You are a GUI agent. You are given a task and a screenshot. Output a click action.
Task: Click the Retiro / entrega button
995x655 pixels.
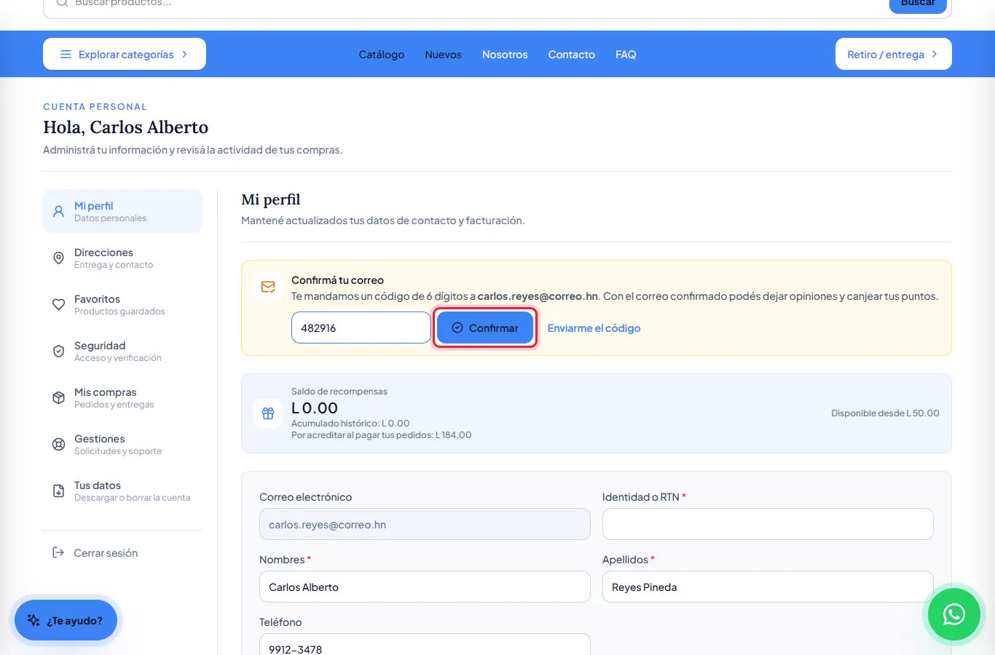(x=894, y=55)
